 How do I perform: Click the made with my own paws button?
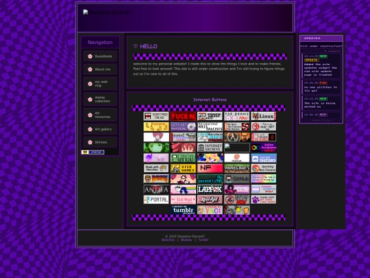[x=264, y=200]
